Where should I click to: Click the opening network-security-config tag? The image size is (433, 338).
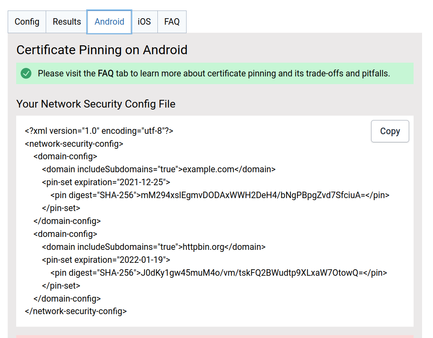click(74, 144)
